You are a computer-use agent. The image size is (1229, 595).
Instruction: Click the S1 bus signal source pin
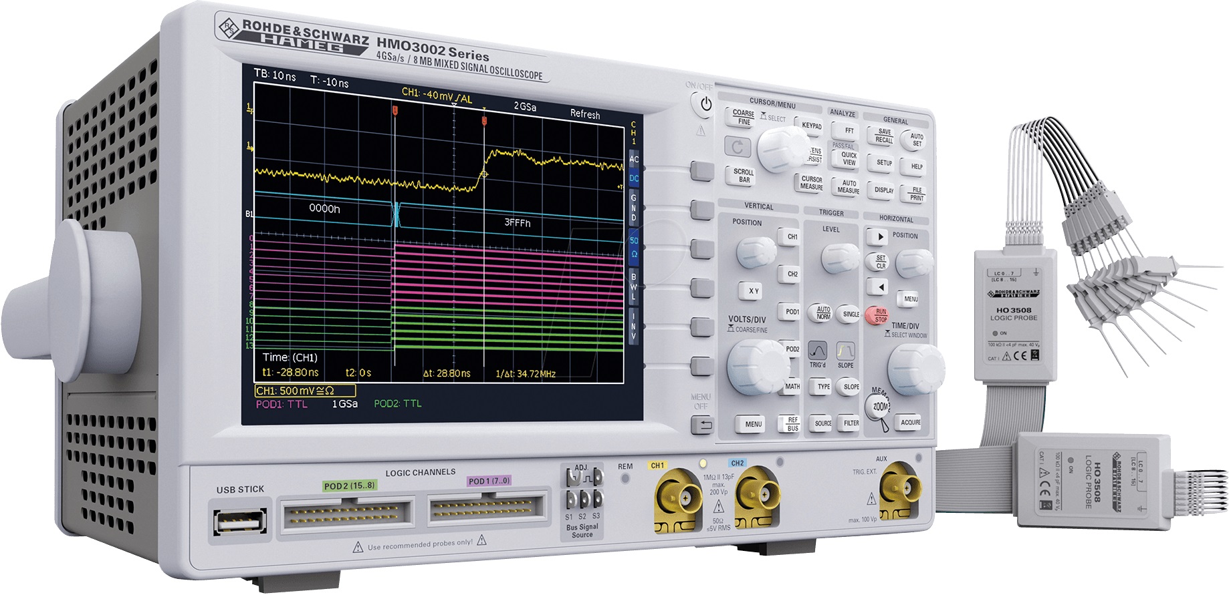571,500
